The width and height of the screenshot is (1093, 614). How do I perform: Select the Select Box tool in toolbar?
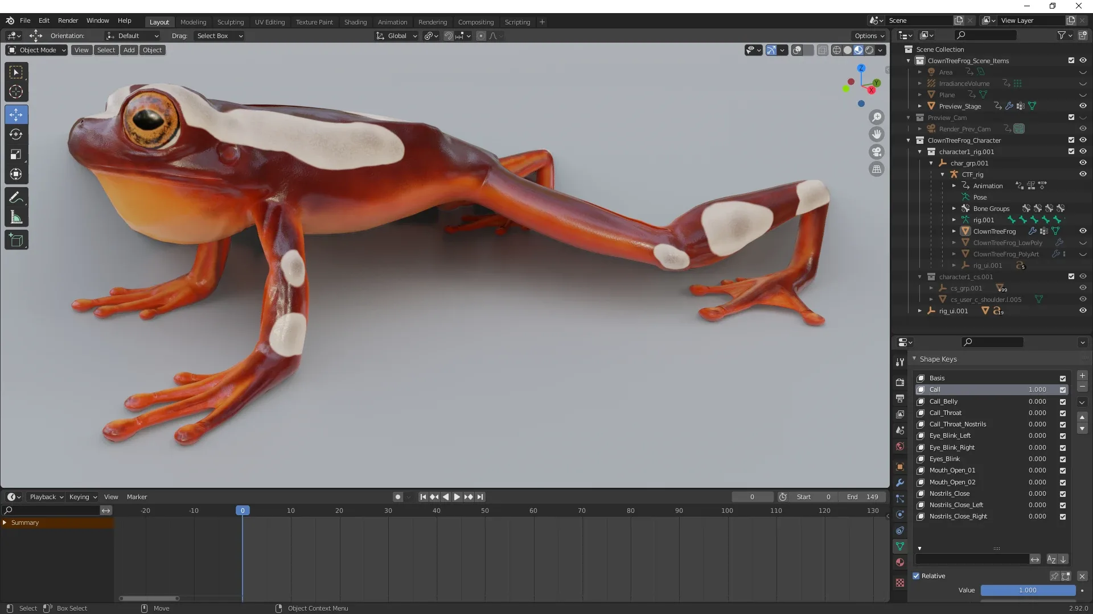pyautogui.click(x=16, y=72)
